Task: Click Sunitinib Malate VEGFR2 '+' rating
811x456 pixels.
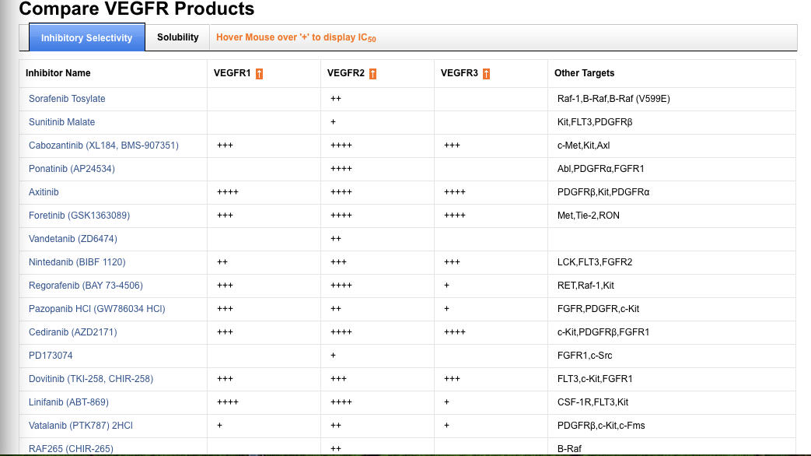Action: click(333, 122)
